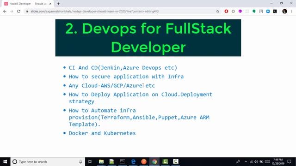Activate Cortana microphone in the search box
Viewport: 296px width, 166px height.
(80, 162)
